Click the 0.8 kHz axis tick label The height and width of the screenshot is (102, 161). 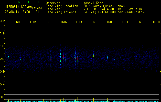(2, 71)
